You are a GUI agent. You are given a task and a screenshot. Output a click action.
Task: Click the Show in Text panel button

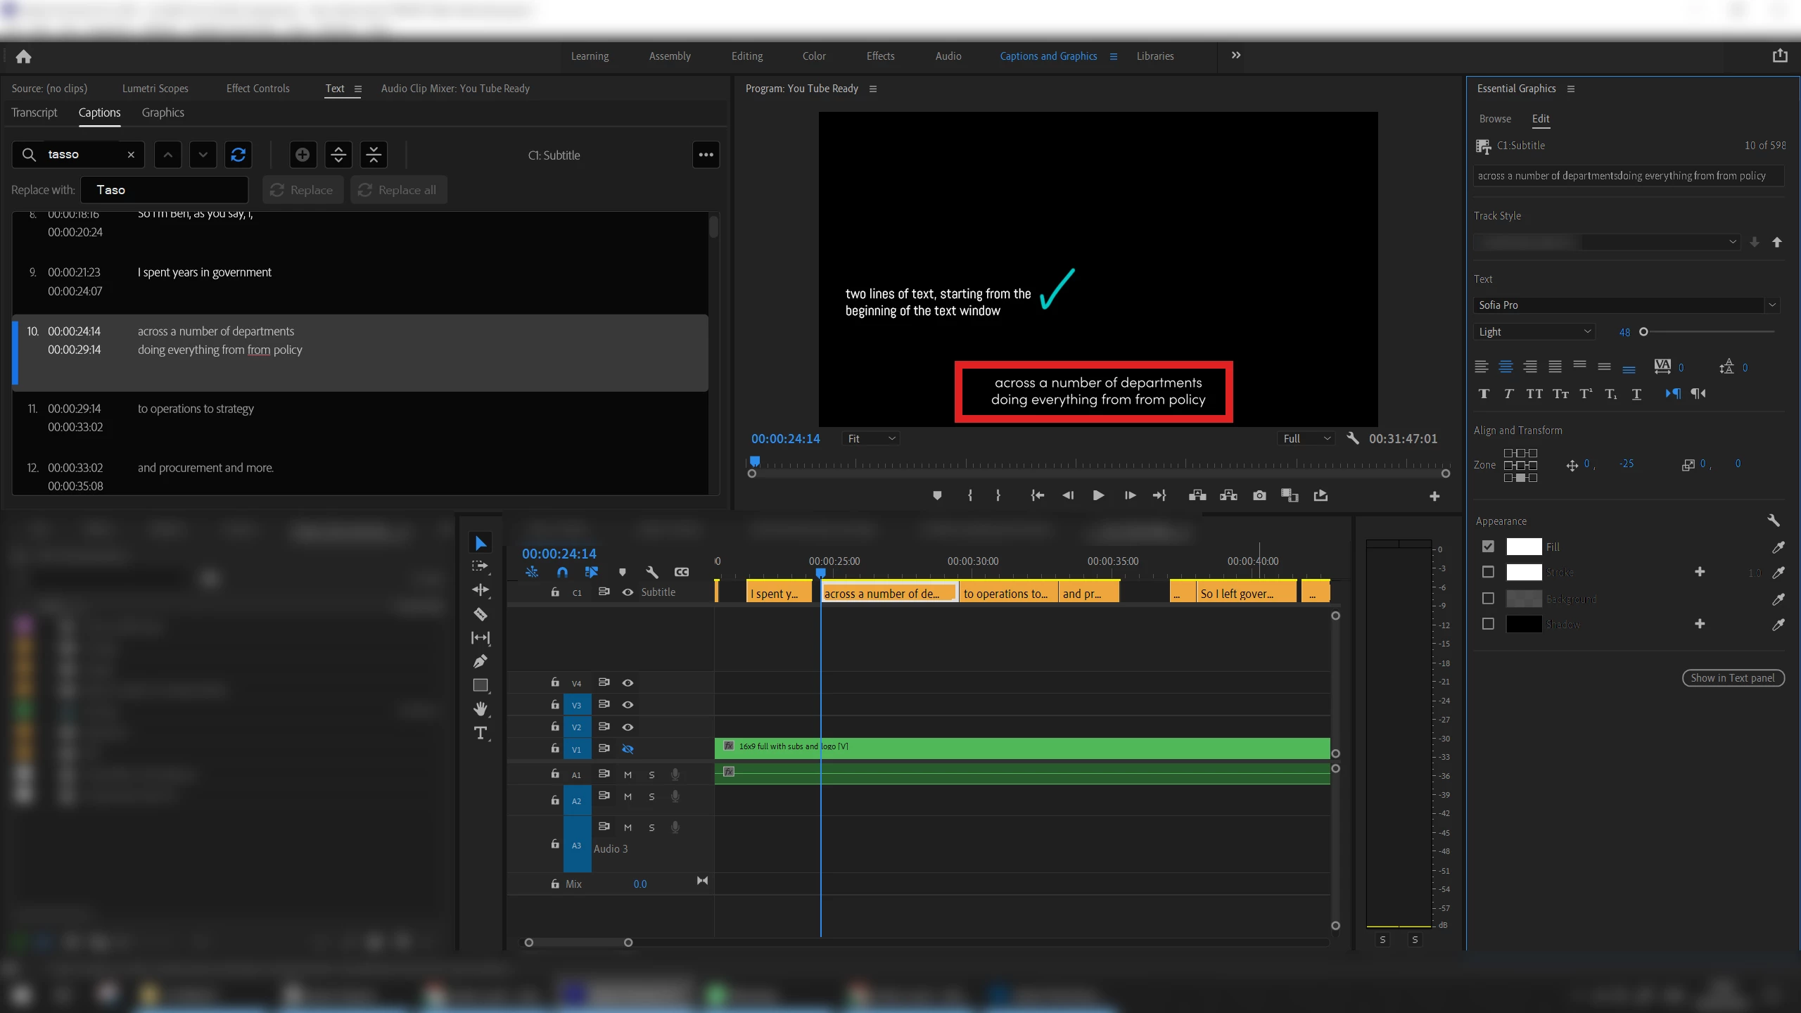[1732, 678]
